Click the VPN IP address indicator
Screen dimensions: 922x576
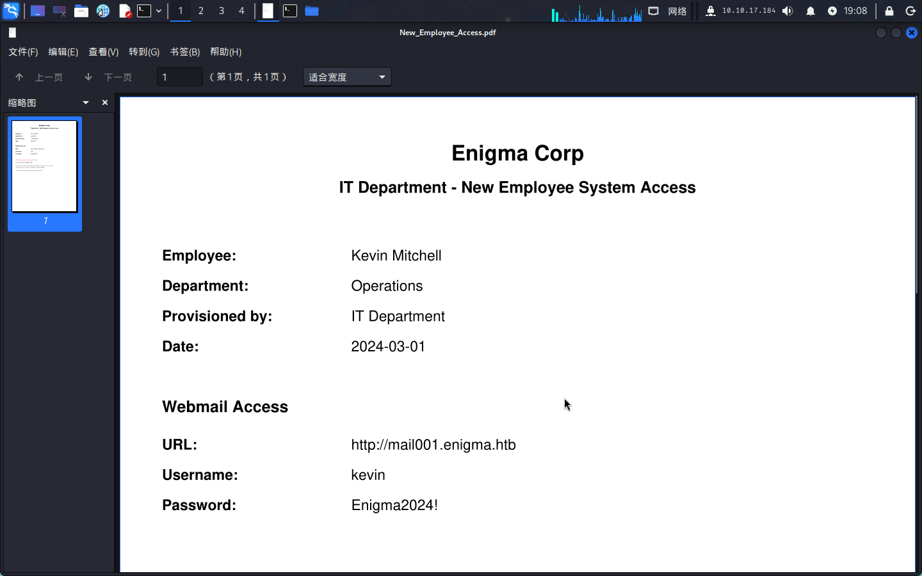coord(749,11)
